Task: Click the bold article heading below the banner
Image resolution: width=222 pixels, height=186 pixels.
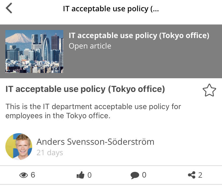Action: pos(85,89)
